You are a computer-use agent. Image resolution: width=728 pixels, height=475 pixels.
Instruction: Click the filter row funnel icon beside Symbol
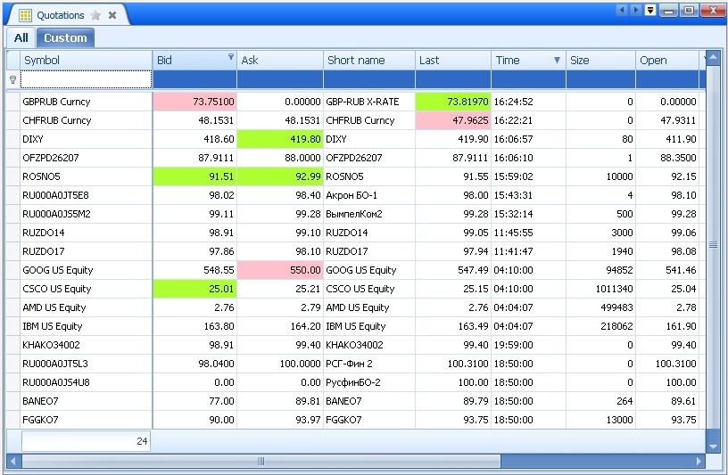pyautogui.click(x=12, y=80)
